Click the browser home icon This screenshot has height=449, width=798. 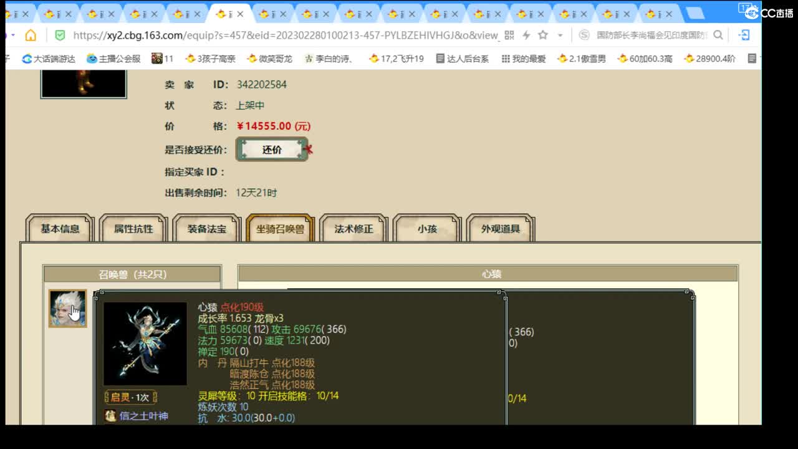coord(31,36)
